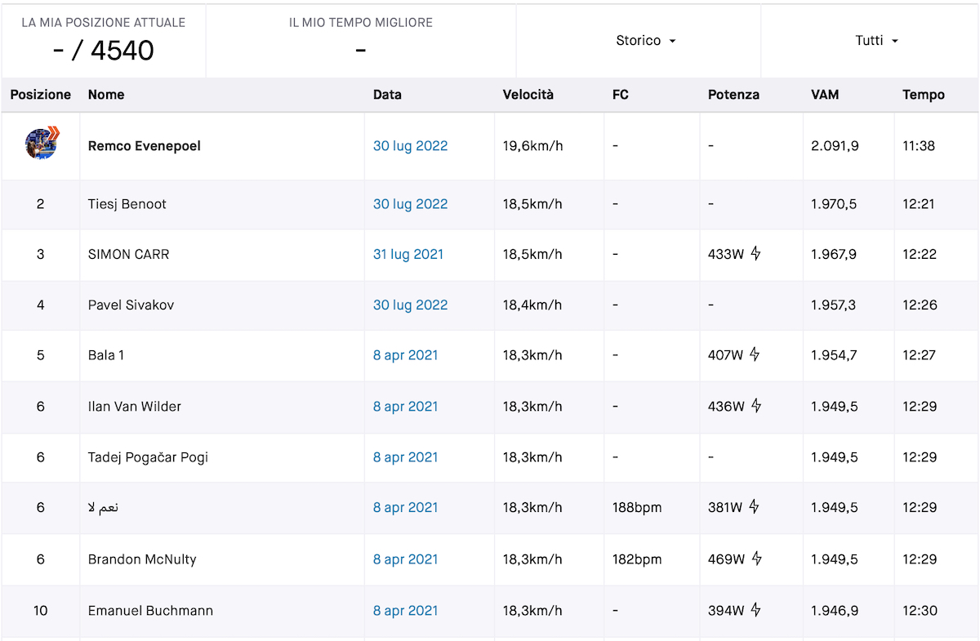980x641 pixels.
Task: Click the lightning icon next to 394W
Action: coord(755,610)
